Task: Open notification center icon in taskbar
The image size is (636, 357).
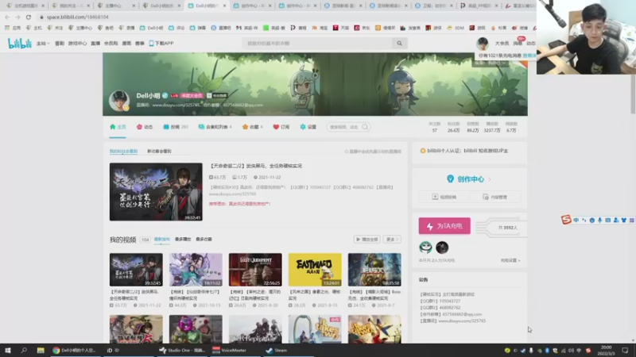Action: coord(625,350)
